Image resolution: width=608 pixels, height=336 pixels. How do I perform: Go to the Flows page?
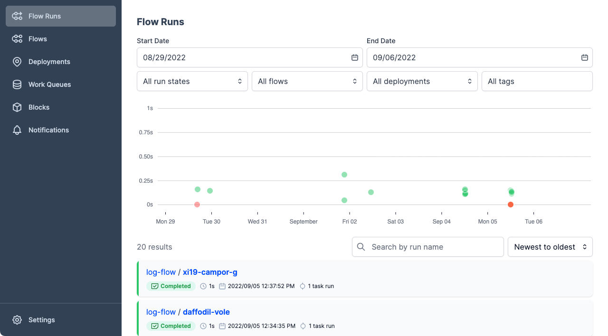click(x=61, y=39)
